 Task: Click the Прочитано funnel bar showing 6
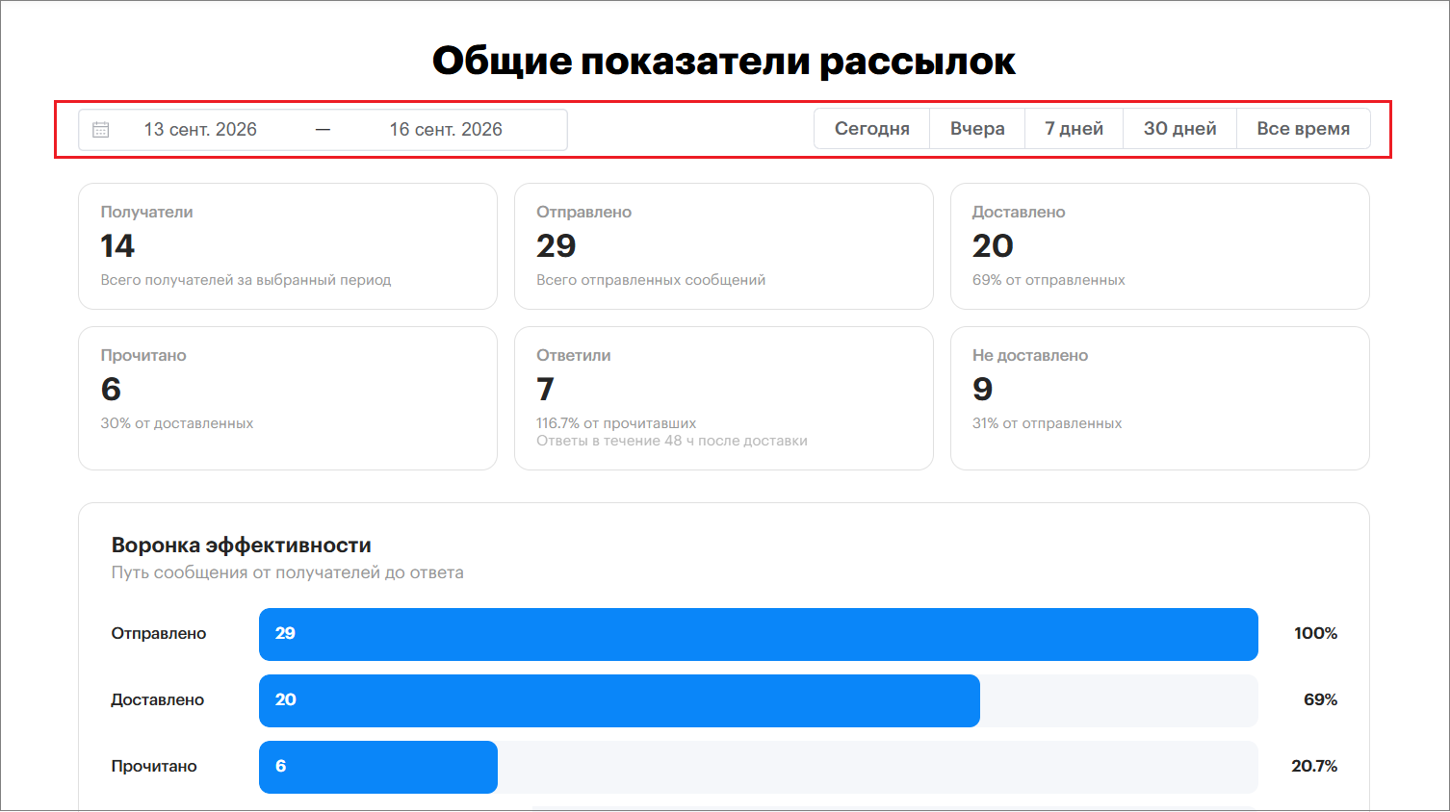click(x=378, y=767)
